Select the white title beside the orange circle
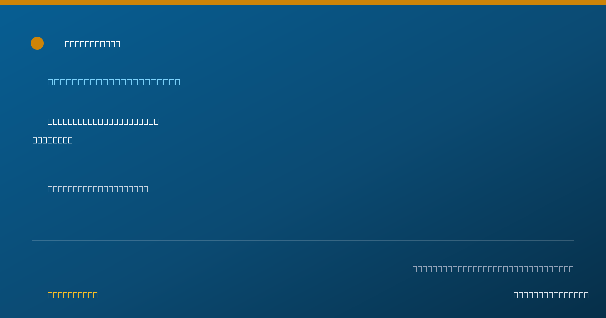 (92, 44)
